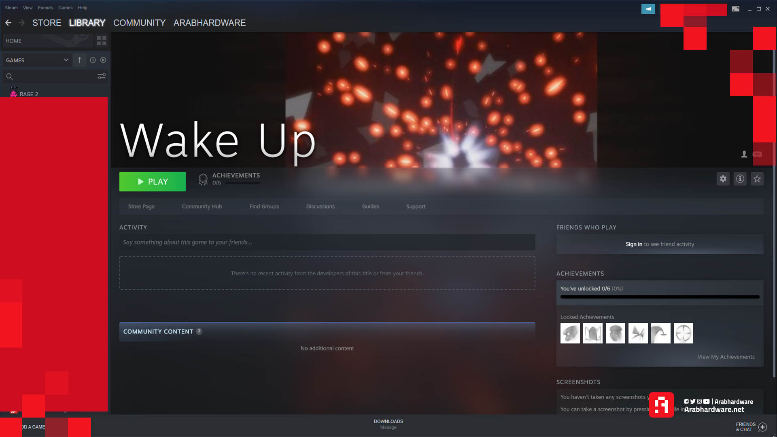Open the ARABHARDWARE profile tab
The height and width of the screenshot is (437, 777).
point(209,23)
